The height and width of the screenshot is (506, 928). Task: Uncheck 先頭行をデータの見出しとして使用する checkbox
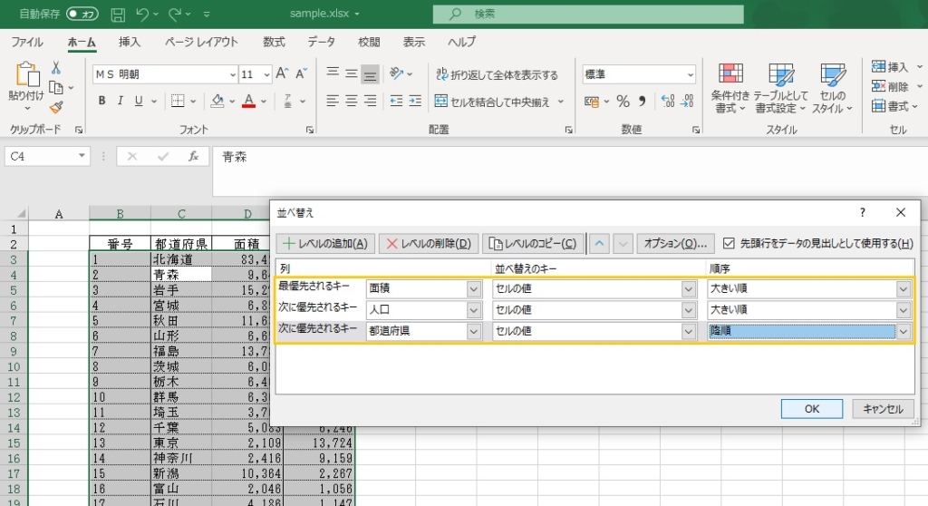pos(730,243)
